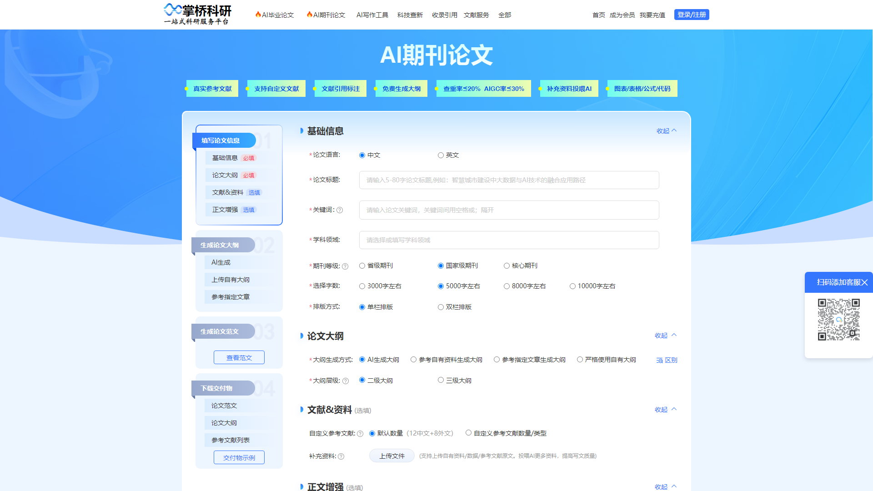873x491 pixels.
Task: Click the 自定义参考文献 help icon
Action: pos(360,433)
